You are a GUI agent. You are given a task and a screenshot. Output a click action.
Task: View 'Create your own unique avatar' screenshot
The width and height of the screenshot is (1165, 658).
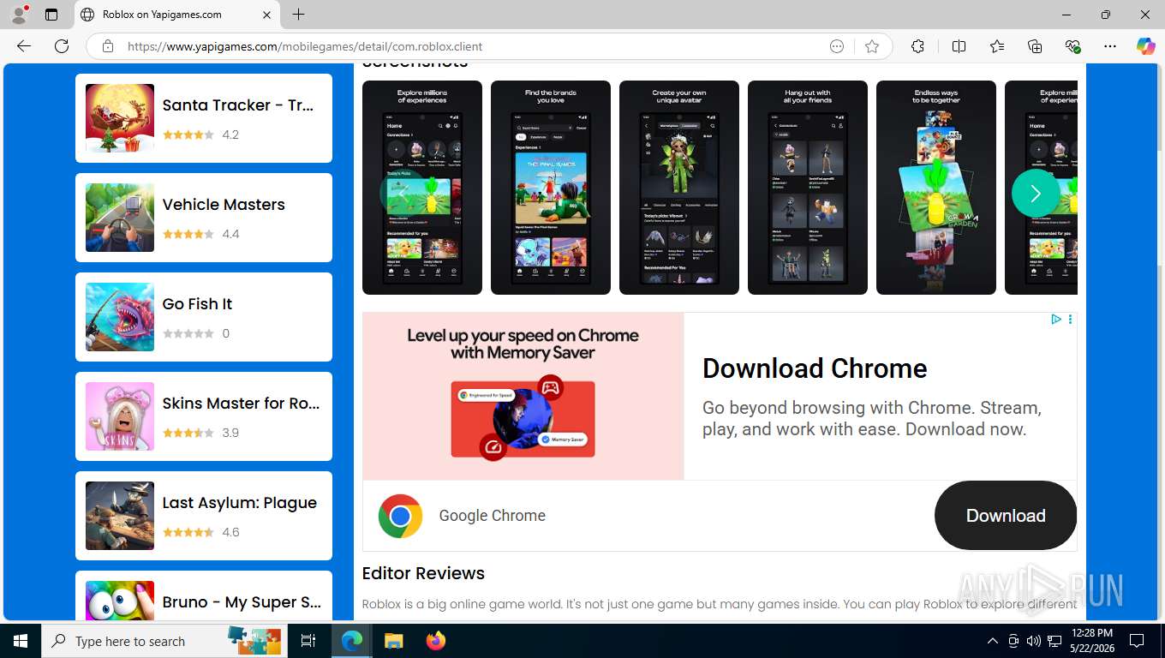click(679, 188)
